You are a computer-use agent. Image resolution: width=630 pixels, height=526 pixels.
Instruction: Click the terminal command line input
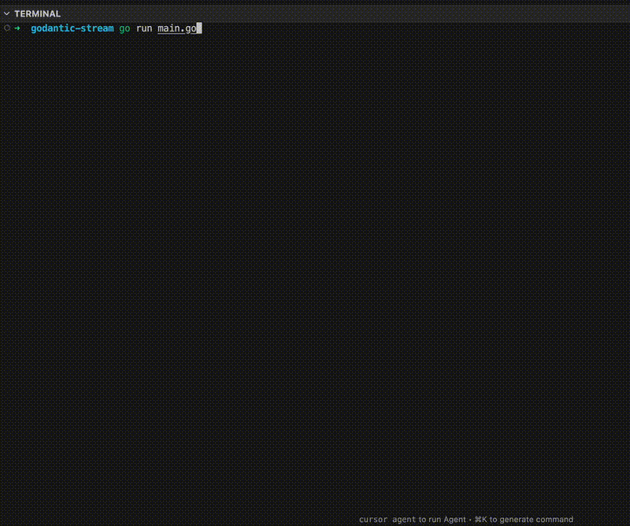coord(118,28)
